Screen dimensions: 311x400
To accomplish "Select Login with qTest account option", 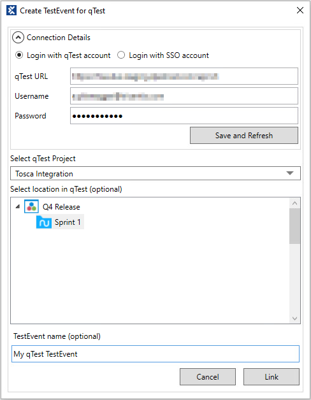I will [x=19, y=55].
